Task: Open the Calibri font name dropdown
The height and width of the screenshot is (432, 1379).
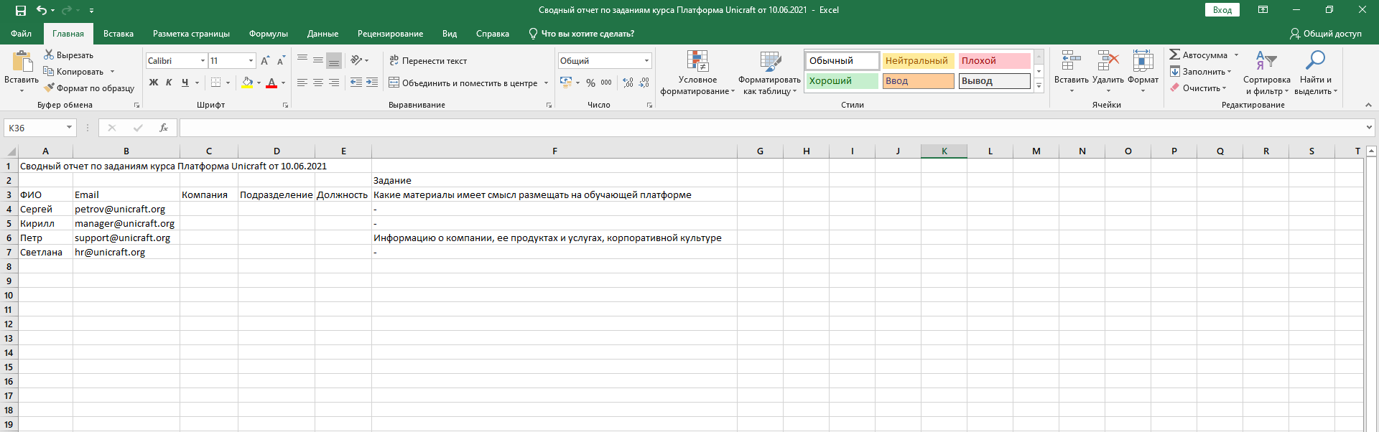Action: point(203,61)
